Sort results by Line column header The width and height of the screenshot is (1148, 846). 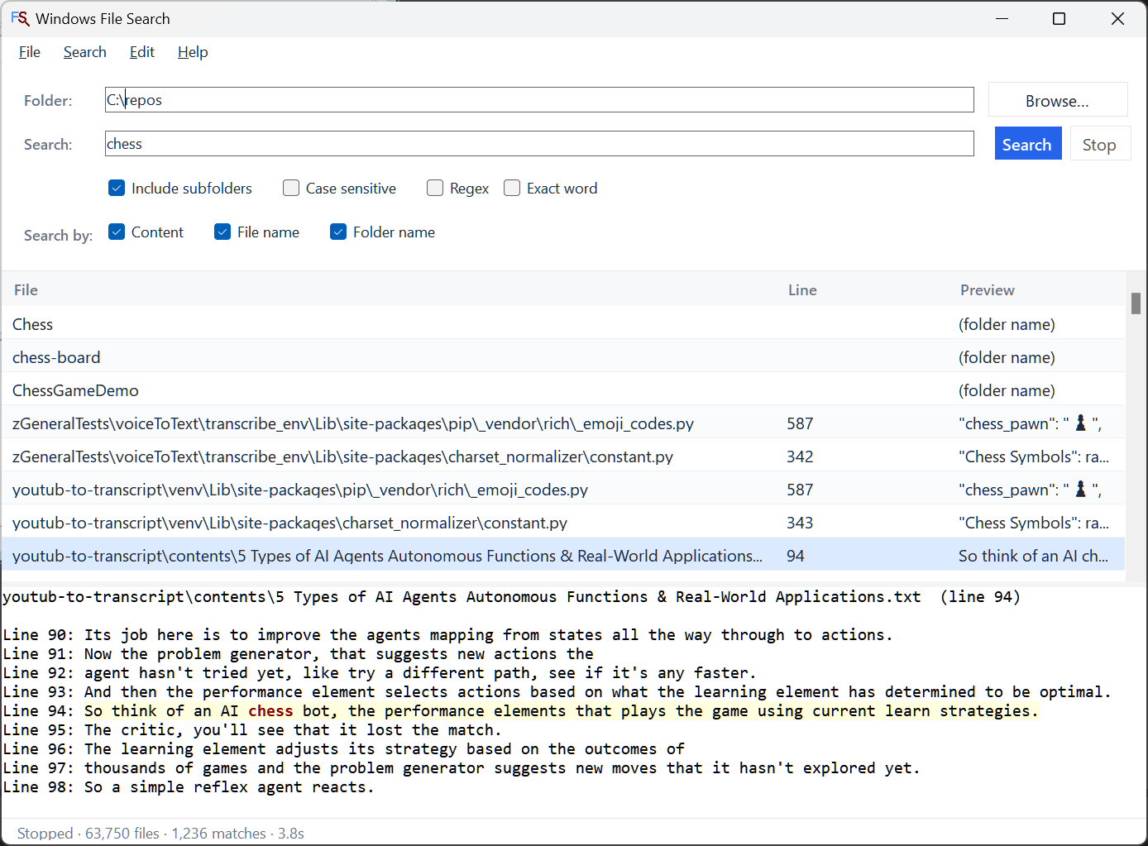pos(802,290)
